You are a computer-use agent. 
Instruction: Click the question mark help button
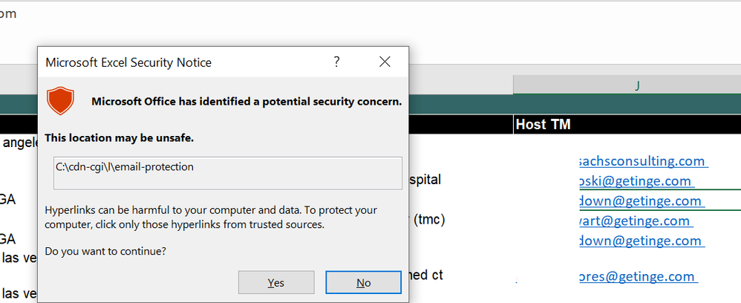337,62
